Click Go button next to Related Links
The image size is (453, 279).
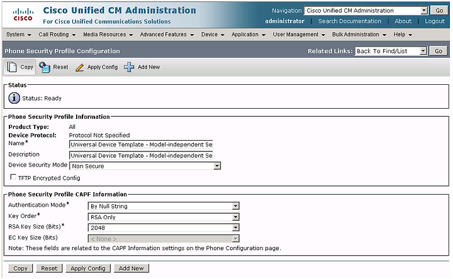pyautogui.click(x=439, y=51)
